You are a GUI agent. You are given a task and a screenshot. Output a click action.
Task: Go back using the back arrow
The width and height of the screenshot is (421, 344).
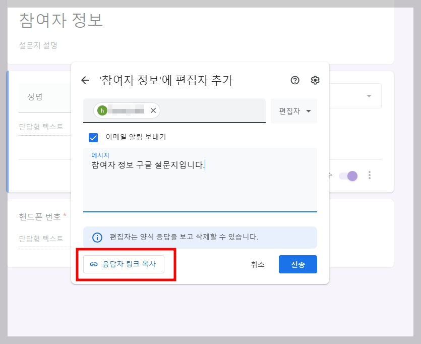point(85,80)
